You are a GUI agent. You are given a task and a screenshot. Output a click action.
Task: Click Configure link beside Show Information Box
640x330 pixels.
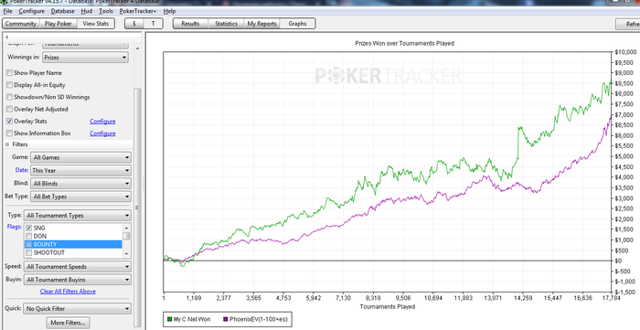[102, 133]
